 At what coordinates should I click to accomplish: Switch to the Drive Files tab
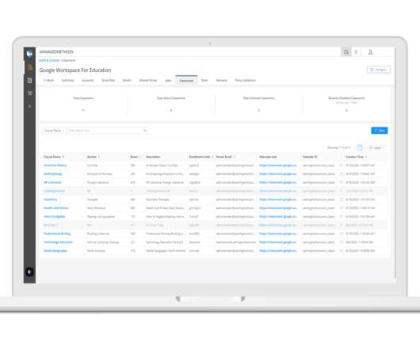coord(109,80)
